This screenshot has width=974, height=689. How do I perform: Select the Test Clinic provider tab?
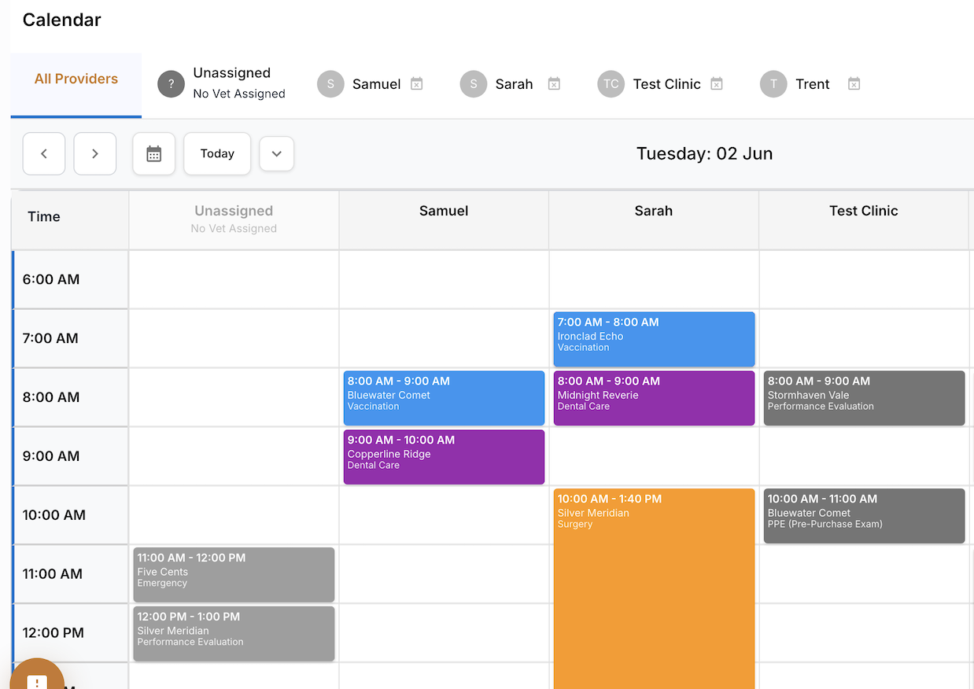660,84
